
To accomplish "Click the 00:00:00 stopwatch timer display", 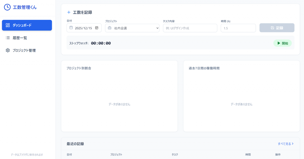I will pyautogui.click(x=101, y=43).
